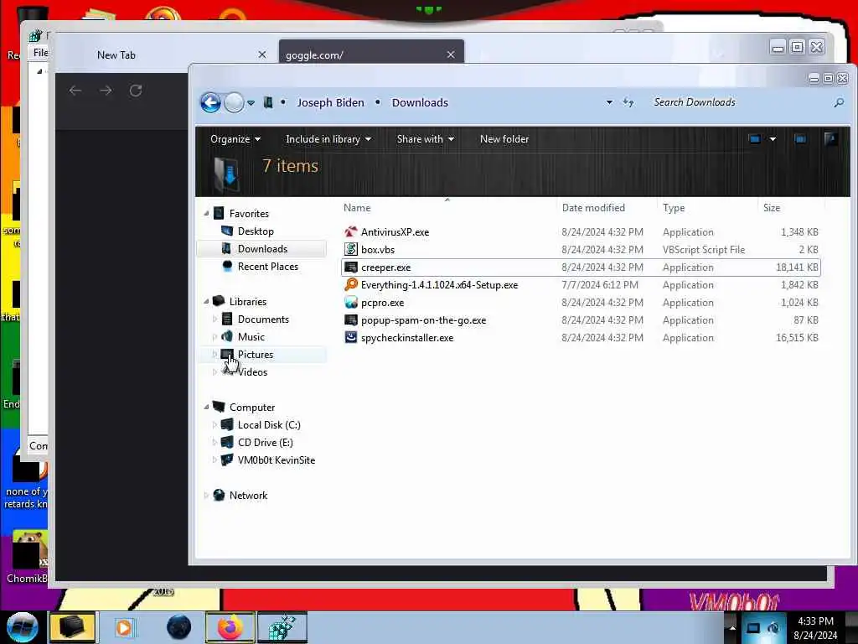Click the Joseph Biden breadcrumb
The width and height of the screenshot is (858, 644).
(330, 102)
